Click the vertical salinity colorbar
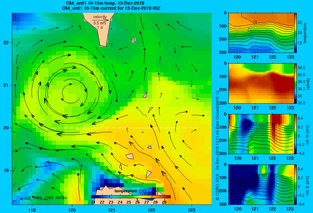The image size is (313, 213). (295, 83)
